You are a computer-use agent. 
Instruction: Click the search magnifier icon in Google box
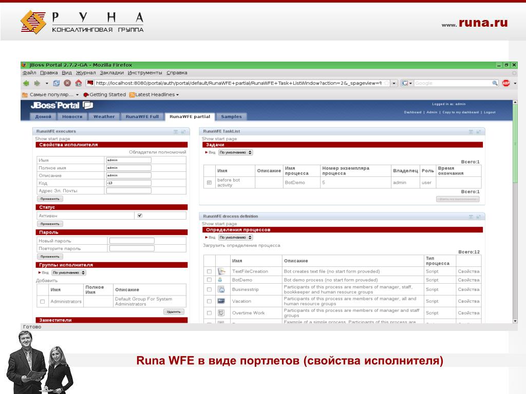pyautogui.click(x=495, y=83)
